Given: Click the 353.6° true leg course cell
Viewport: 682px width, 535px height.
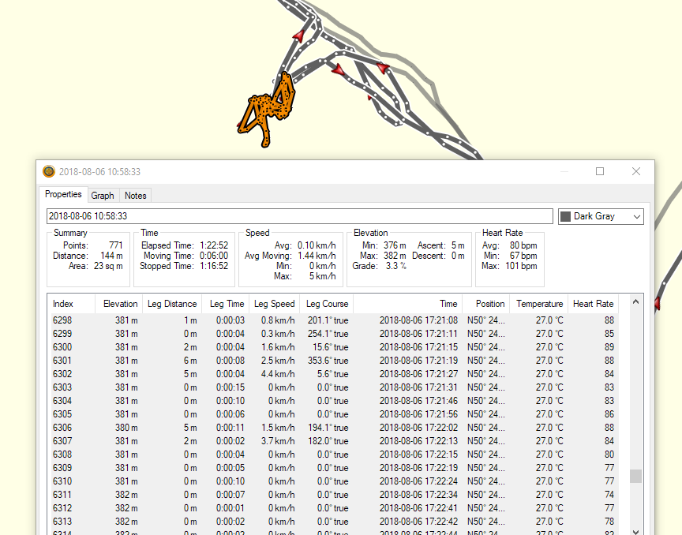Looking at the screenshot, I should [x=328, y=361].
